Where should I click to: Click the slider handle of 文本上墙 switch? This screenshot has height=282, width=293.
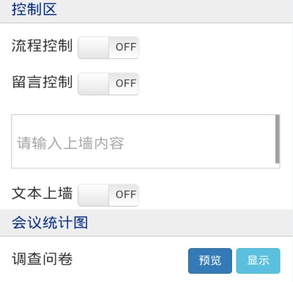93,195
